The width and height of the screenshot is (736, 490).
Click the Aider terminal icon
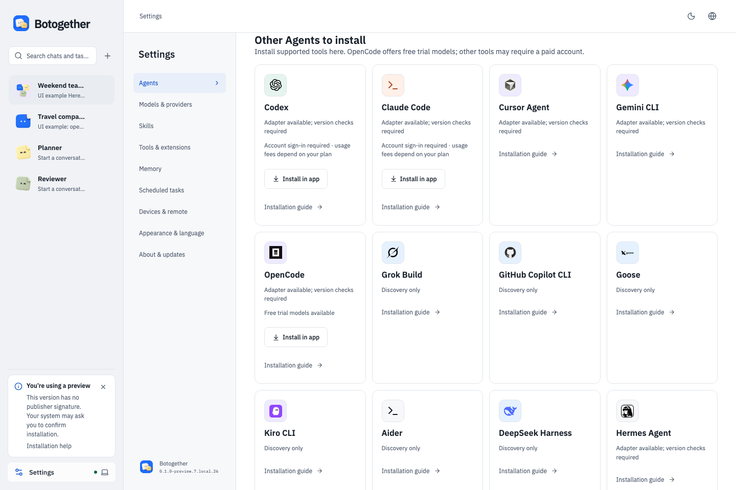(393, 411)
